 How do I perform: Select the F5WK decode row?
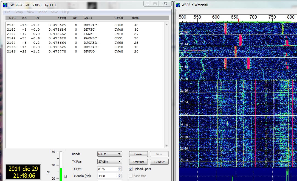coord(73,34)
